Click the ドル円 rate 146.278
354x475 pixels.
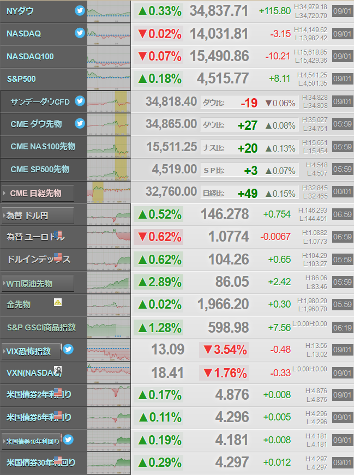[225, 214]
